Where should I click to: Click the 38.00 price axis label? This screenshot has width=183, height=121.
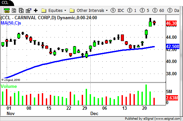tap(171, 74)
